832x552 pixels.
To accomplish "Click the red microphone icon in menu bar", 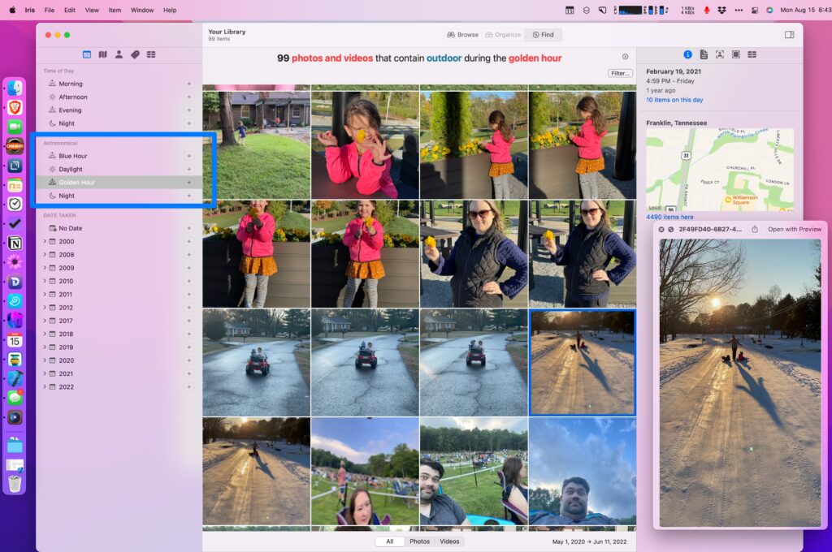I will (x=706, y=10).
